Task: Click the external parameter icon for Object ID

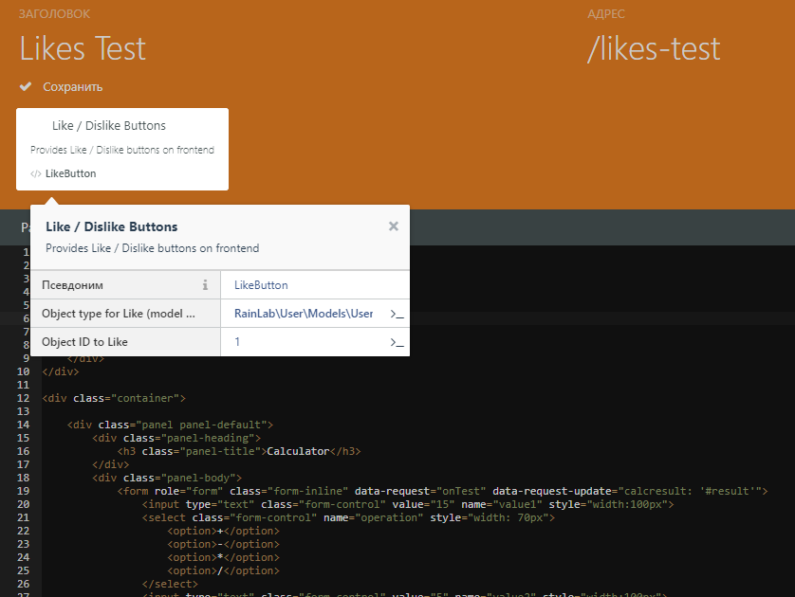Action: pyautogui.click(x=397, y=342)
